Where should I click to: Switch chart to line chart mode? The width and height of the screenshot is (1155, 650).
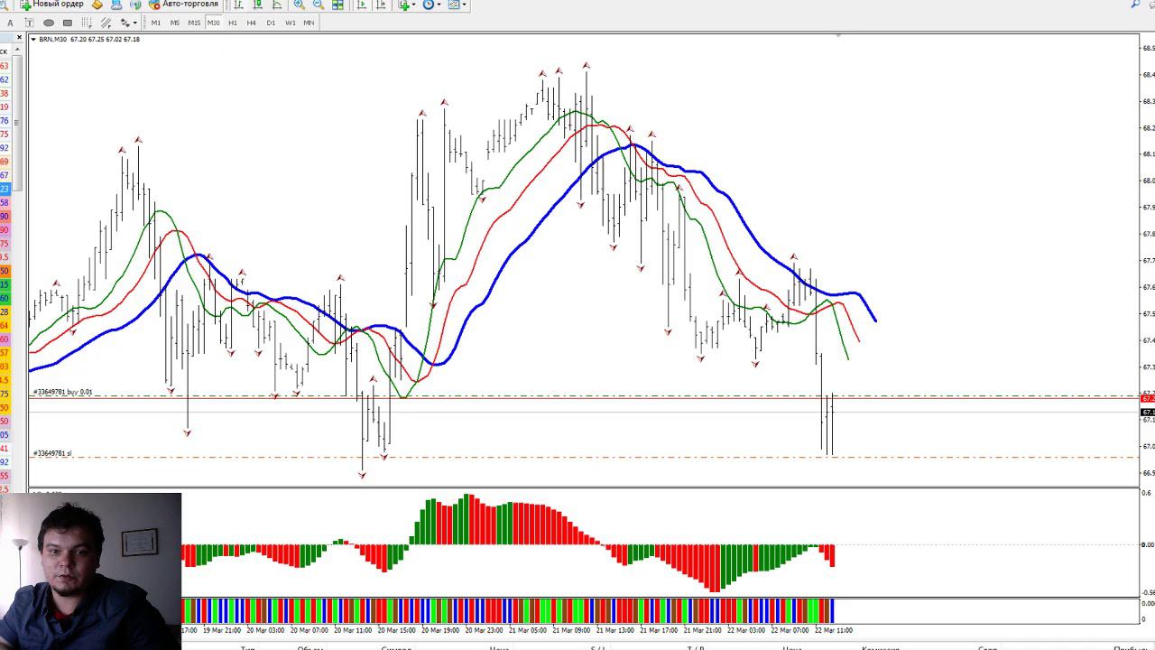click(x=277, y=5)
